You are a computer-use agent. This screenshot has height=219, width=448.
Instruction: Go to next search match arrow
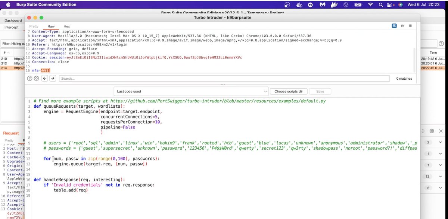coord(53,79)
